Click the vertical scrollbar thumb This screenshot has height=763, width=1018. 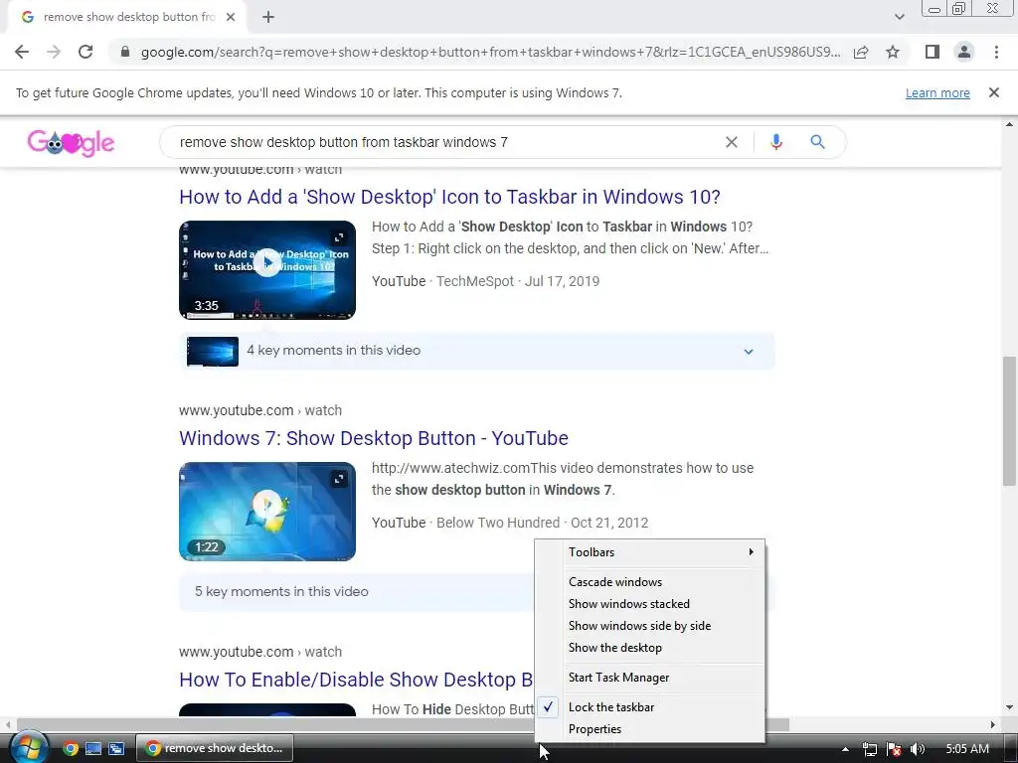pos(1009,420)
